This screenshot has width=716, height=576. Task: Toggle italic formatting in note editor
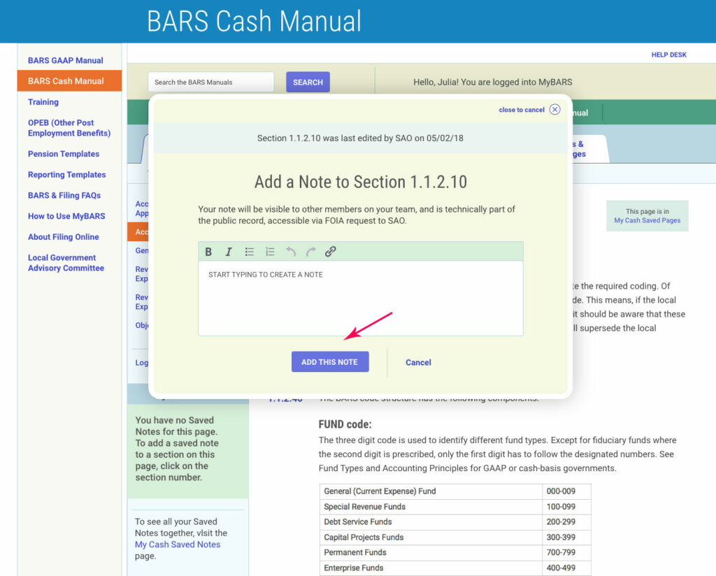[229, 252]
